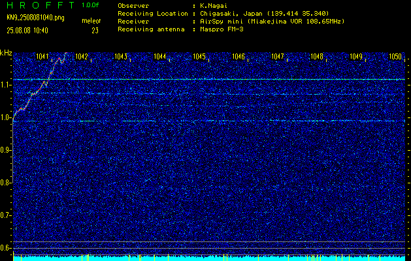Click the 1046 time axis label
The width and height of the screenshot is (411, 261).
coord(238,56)
